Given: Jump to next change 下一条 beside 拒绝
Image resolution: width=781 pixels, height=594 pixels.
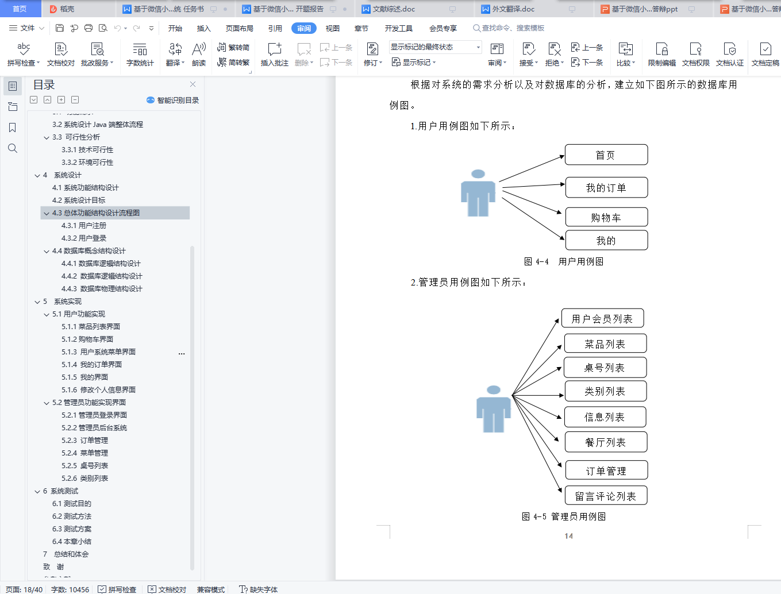Looking at the screenshot, I should (x=587, y=62).
